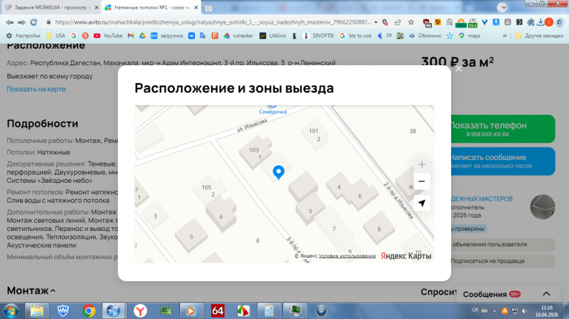
Task: Close the Задание №2948164 tab
Action: tap(96, 7)
